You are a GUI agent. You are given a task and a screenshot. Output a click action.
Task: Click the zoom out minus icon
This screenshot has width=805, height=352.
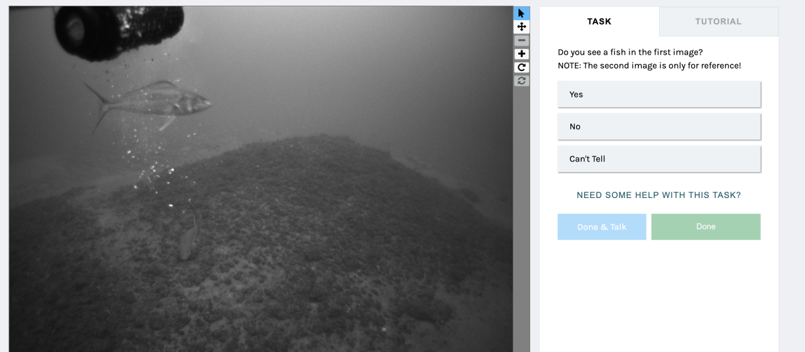pos(521,40)
